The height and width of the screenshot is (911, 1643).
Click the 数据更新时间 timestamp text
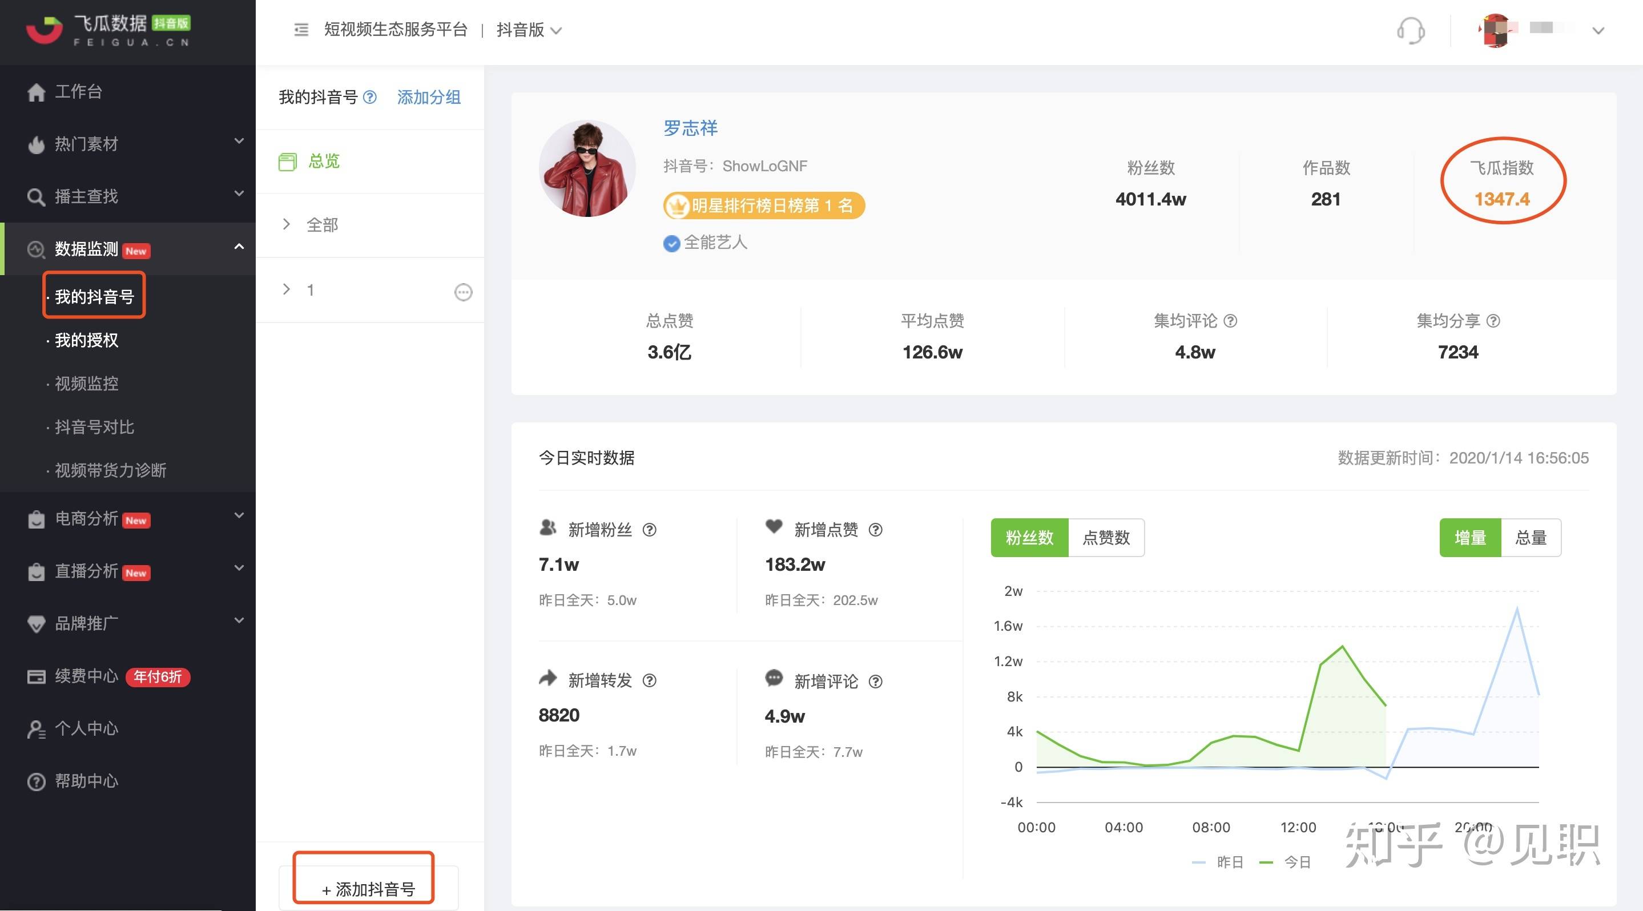coord(1463,458)
